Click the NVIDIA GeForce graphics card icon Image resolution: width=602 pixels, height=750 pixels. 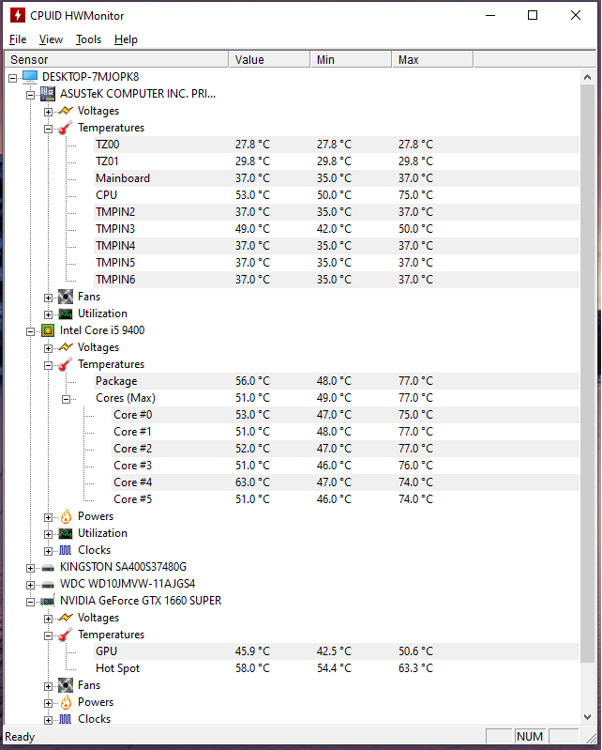48,602
